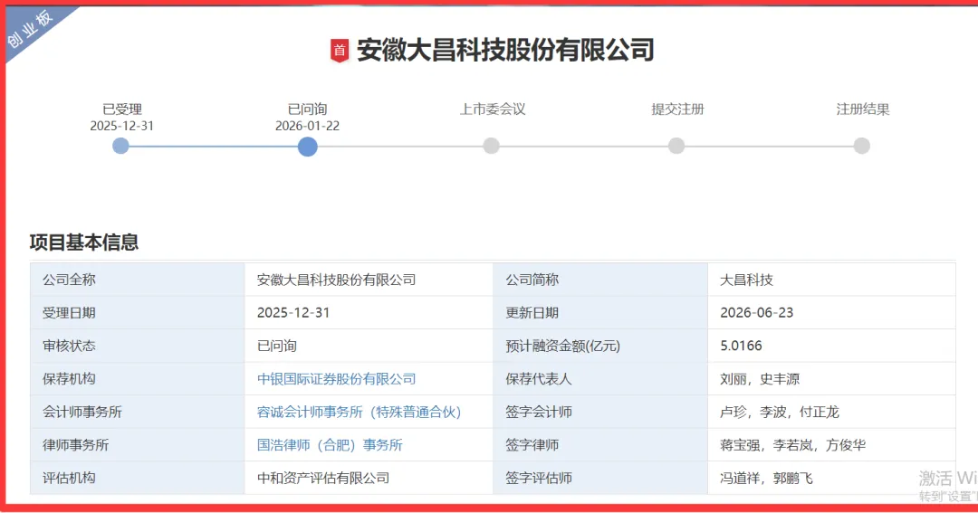
Task: Click the value 卢珍，李波，付正龙
Action: click(780, 412)
